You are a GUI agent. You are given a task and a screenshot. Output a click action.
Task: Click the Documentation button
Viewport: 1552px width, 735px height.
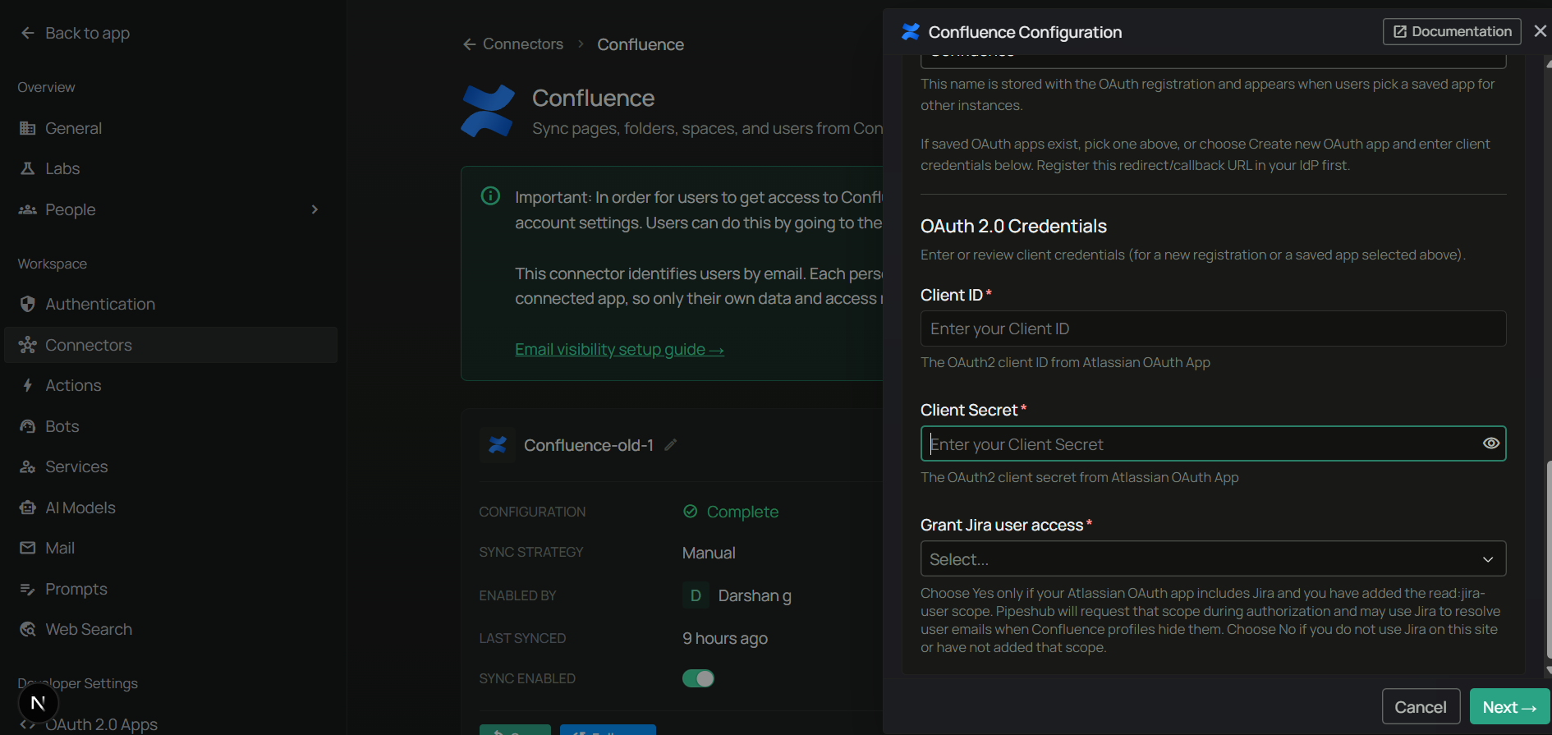[1452, 31]
